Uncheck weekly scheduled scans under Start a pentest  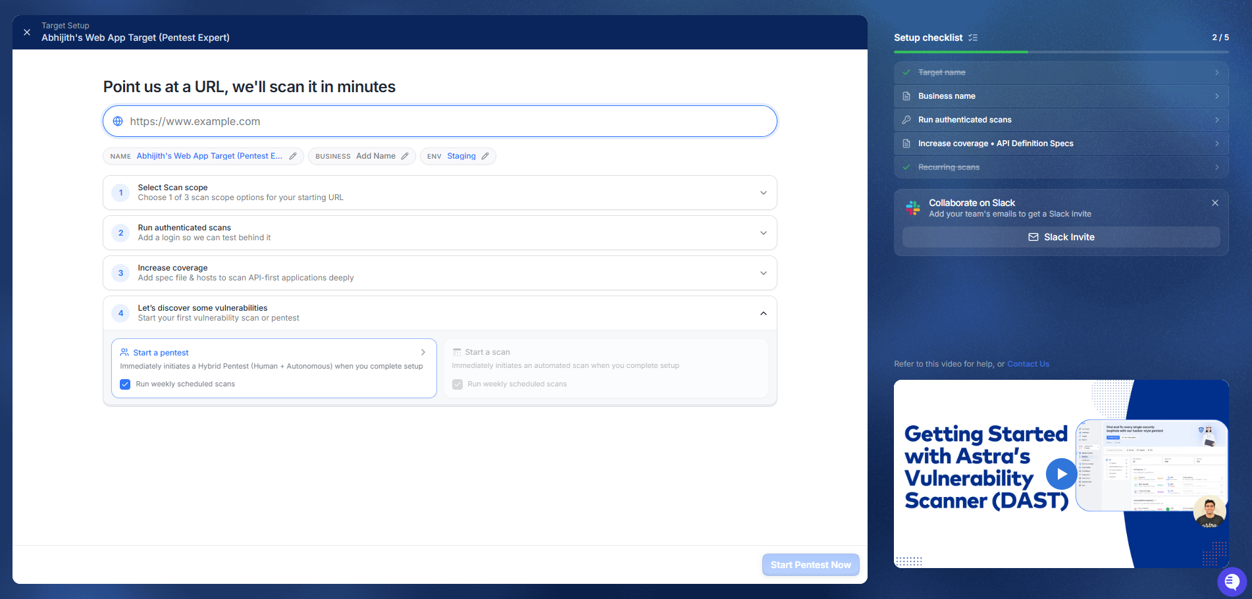125,384
